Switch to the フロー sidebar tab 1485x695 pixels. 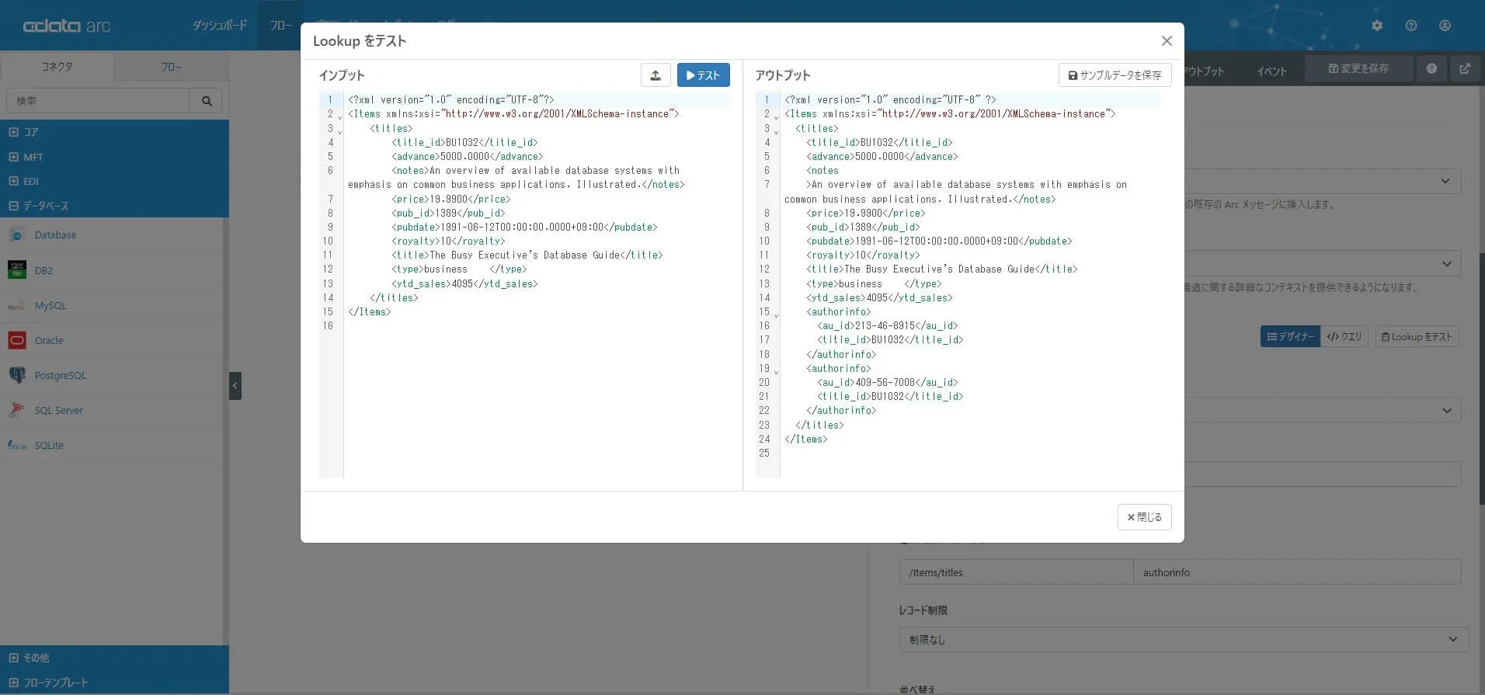point(171,67)
